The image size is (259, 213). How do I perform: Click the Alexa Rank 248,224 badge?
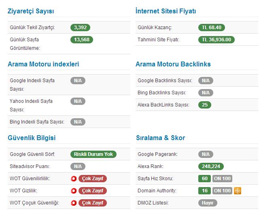point(211,166)
